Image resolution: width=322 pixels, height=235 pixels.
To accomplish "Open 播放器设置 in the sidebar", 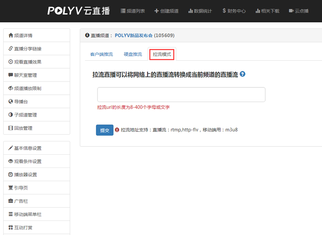I will [25, 175].
